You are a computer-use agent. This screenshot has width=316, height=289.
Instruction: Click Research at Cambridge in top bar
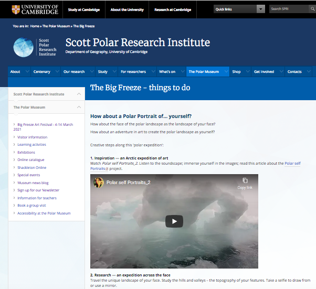[x=173, y=9]
